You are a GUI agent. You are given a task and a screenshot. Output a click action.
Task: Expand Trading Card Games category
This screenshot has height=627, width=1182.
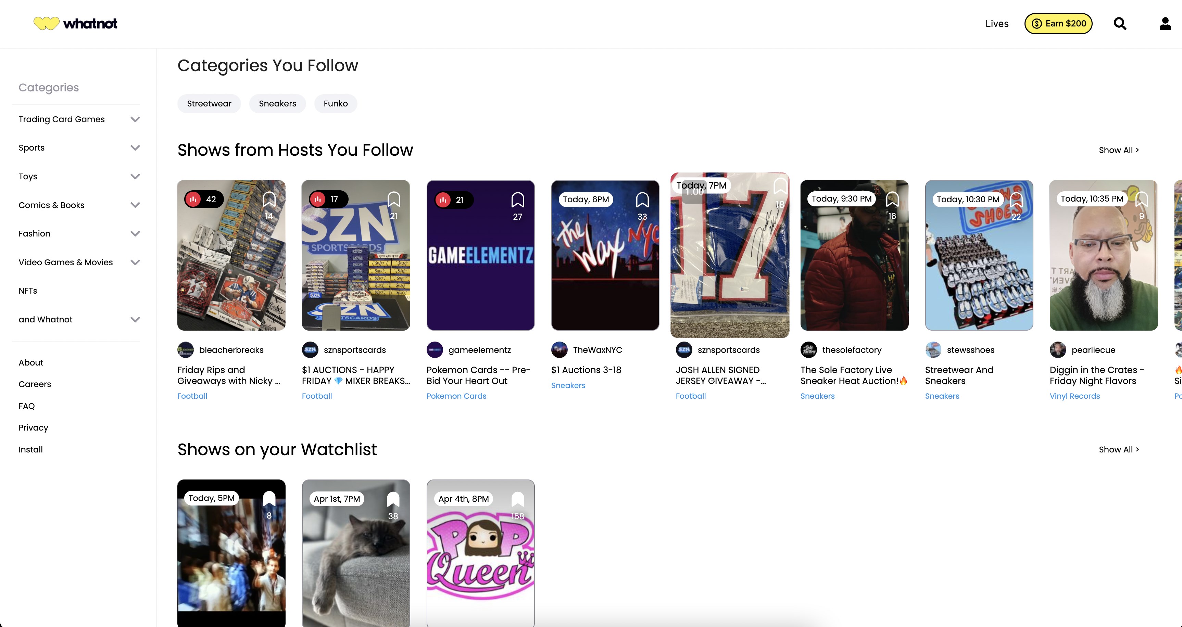135,119
